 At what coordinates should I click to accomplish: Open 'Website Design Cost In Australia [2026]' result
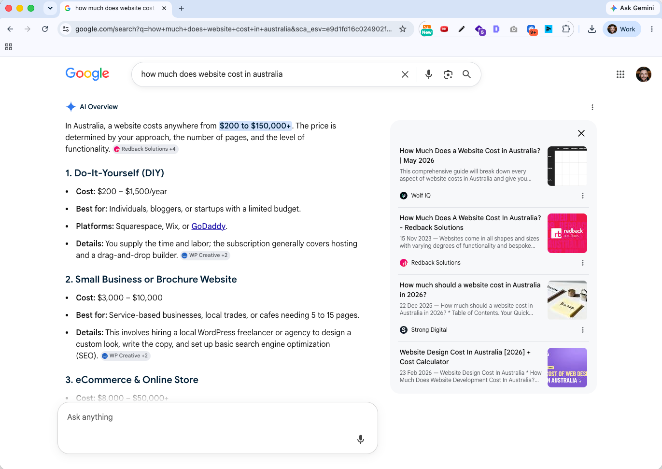click(x=465, y=357)
